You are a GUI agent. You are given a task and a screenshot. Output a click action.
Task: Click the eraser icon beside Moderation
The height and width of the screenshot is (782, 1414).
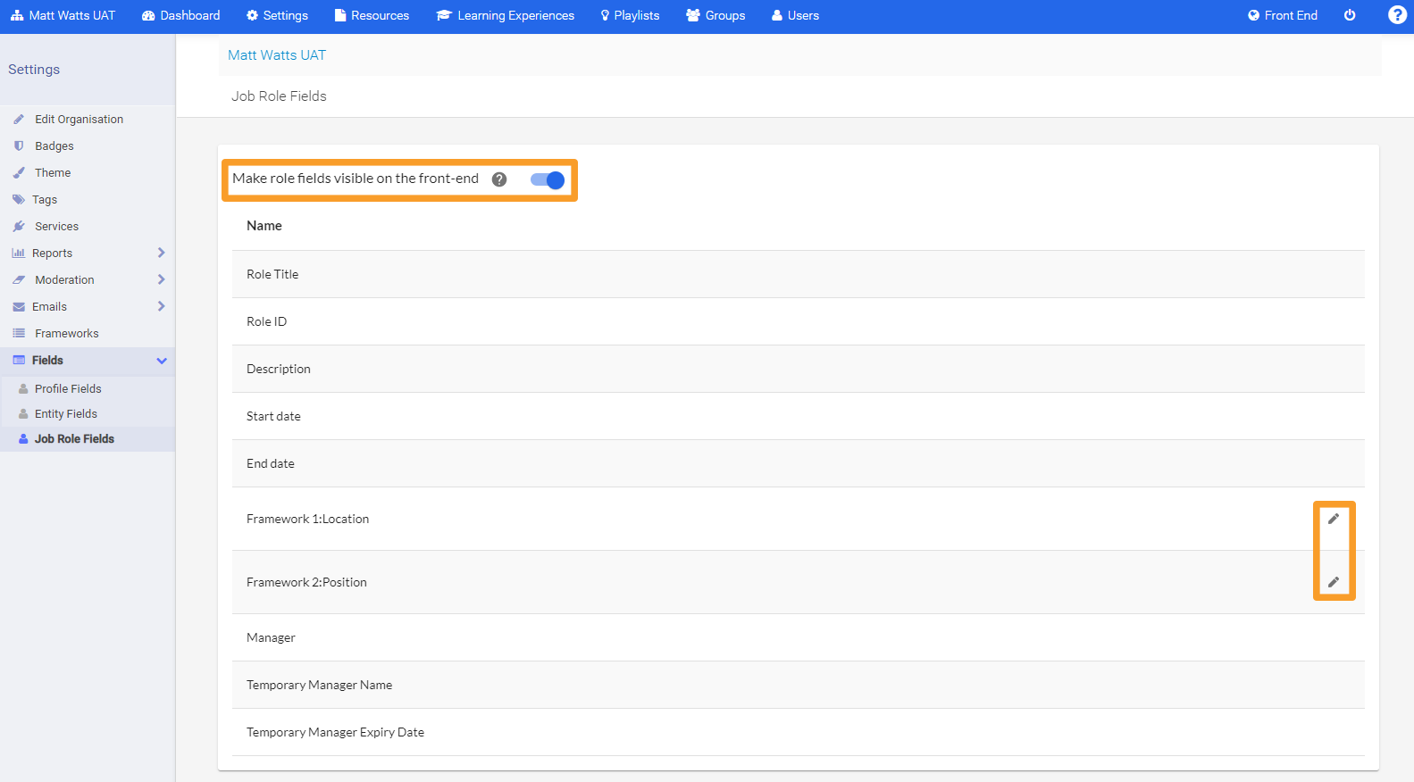pyautogui.click(x=19, y=279)
